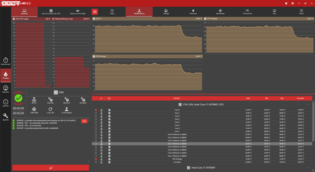Click the display icon in the Core 2 row
This screenshot has height=172, width=315.
click(x=109, y=116)
